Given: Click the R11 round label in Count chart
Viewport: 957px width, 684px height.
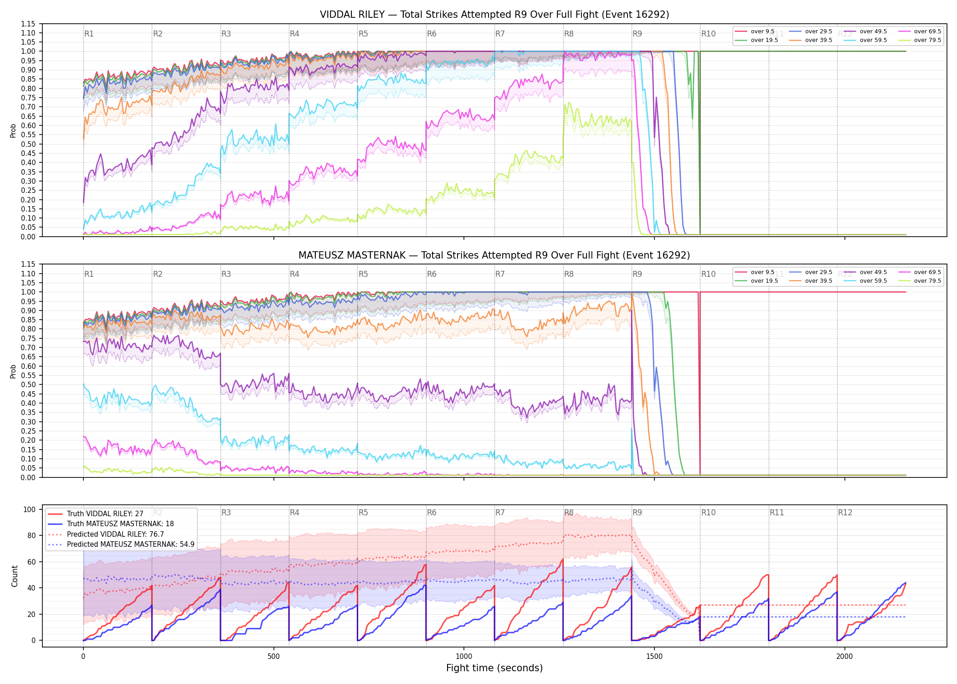Looking at the screenshot, I should tap(777, 513).
